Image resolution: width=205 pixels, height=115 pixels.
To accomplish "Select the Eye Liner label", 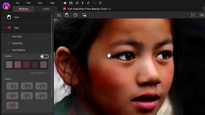I will tap(17, 36).
